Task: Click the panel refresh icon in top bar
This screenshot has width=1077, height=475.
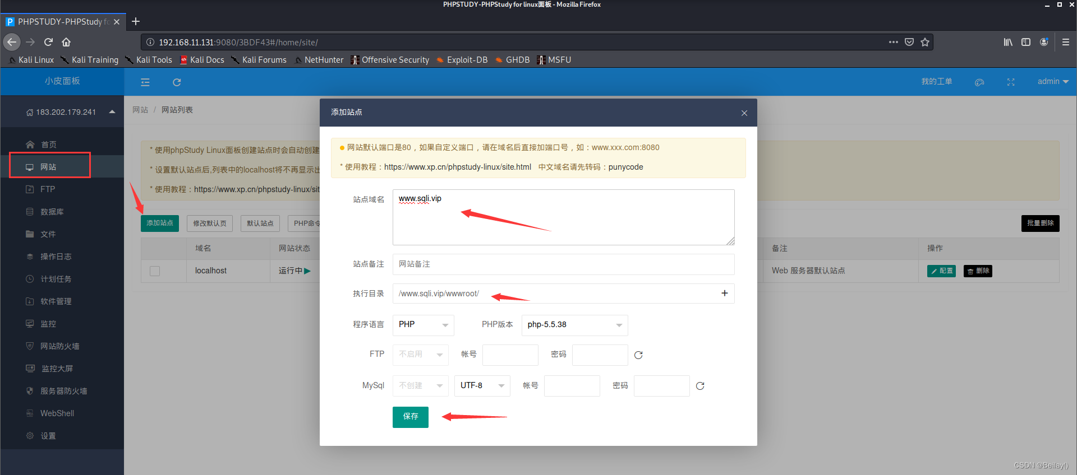Action: tap(177, 82)
